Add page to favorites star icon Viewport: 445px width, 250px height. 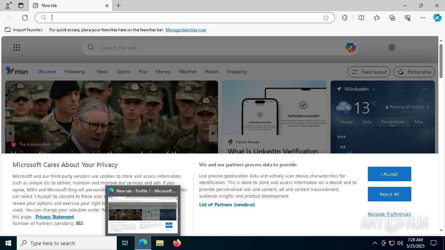coord(326,18)
